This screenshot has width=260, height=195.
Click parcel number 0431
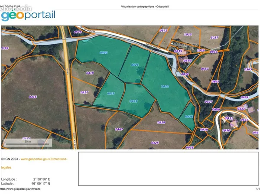click(229, 118)
